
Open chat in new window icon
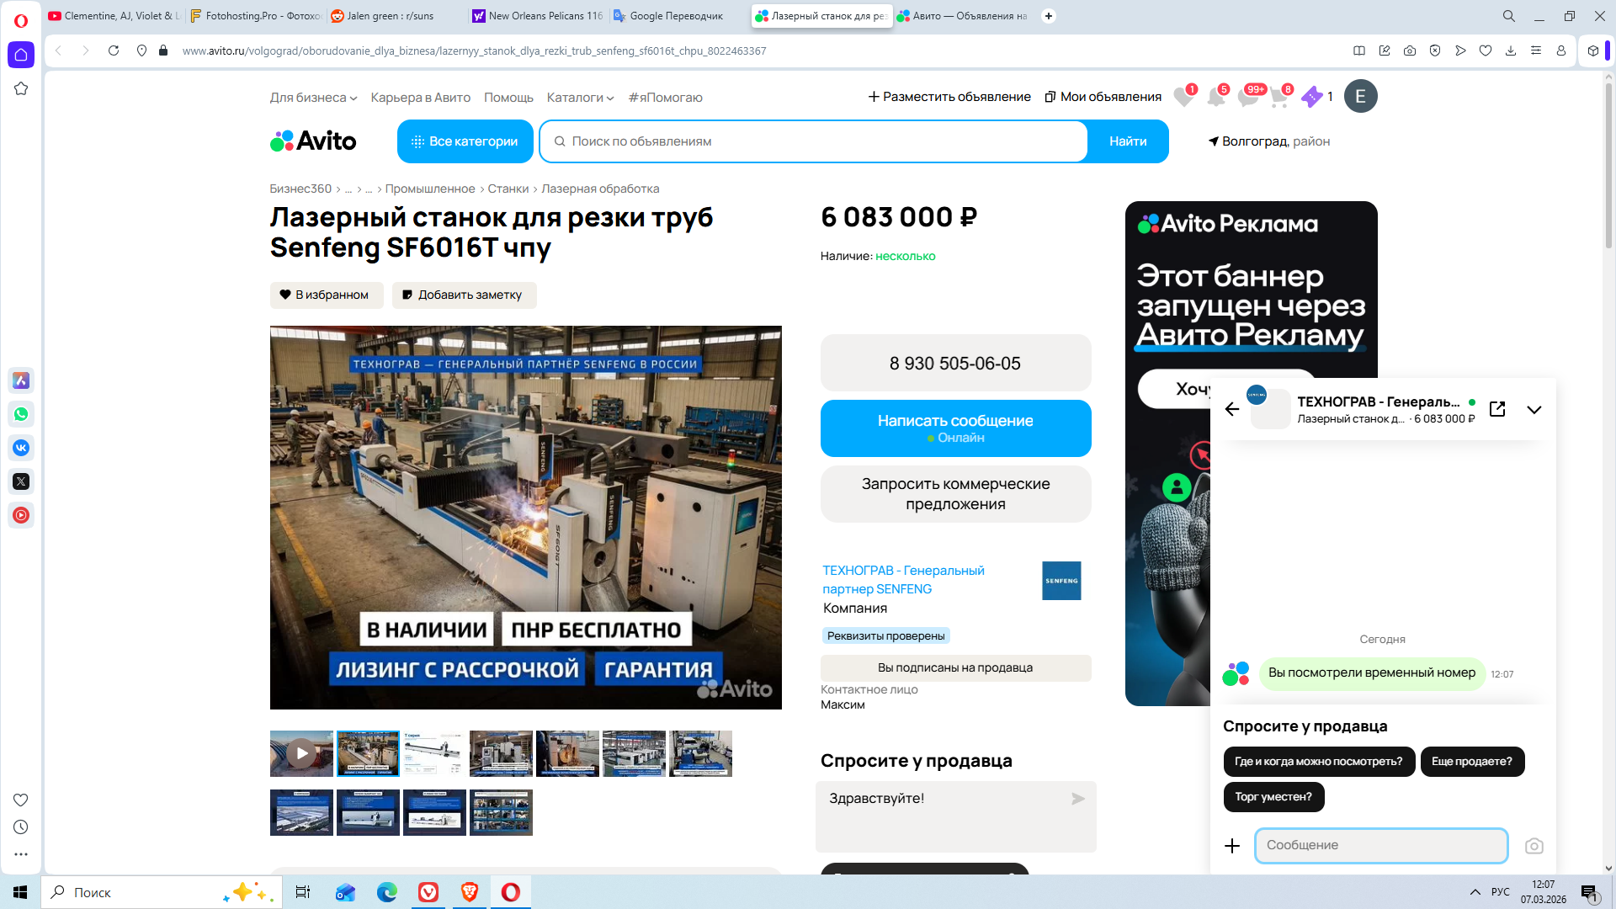1497,409
